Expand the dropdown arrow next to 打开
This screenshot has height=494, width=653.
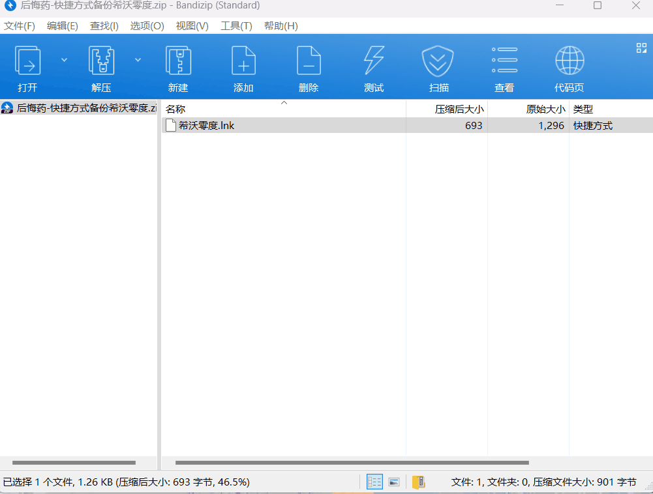(64, 60)
